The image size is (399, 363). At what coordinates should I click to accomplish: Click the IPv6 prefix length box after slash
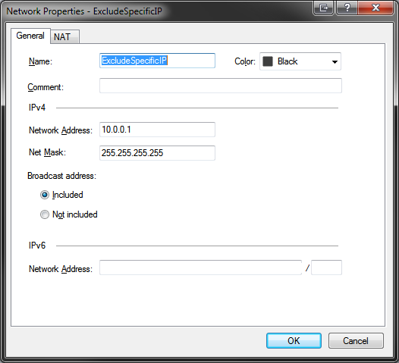click(x=326, y=268)
